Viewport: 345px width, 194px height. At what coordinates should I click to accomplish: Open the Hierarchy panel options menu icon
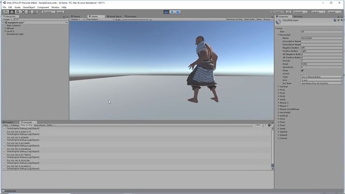pyautogui.click(x=67, y=17)
